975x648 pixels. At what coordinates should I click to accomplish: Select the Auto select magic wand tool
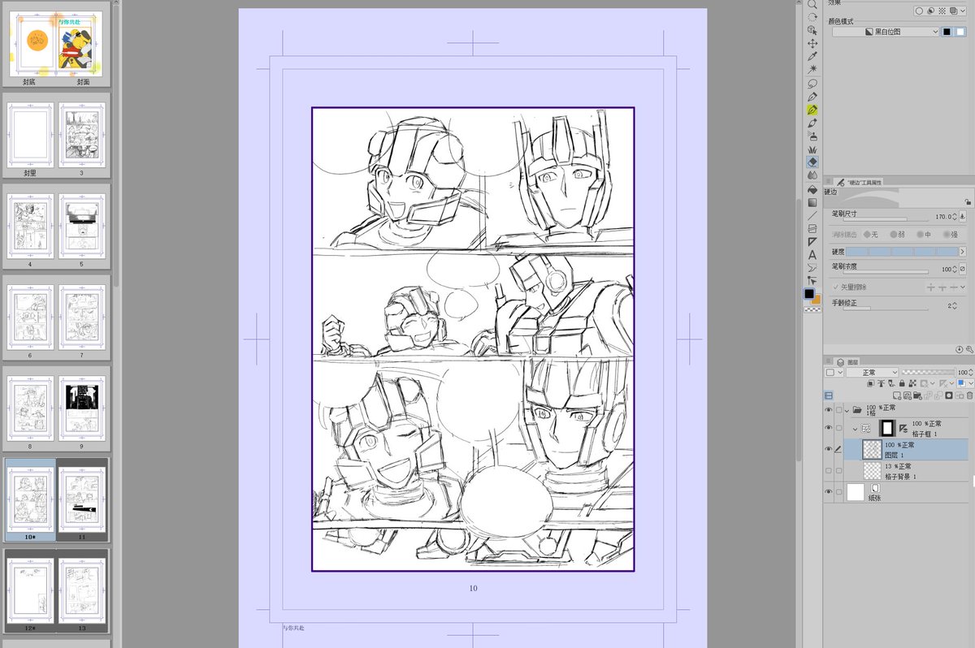812,69
